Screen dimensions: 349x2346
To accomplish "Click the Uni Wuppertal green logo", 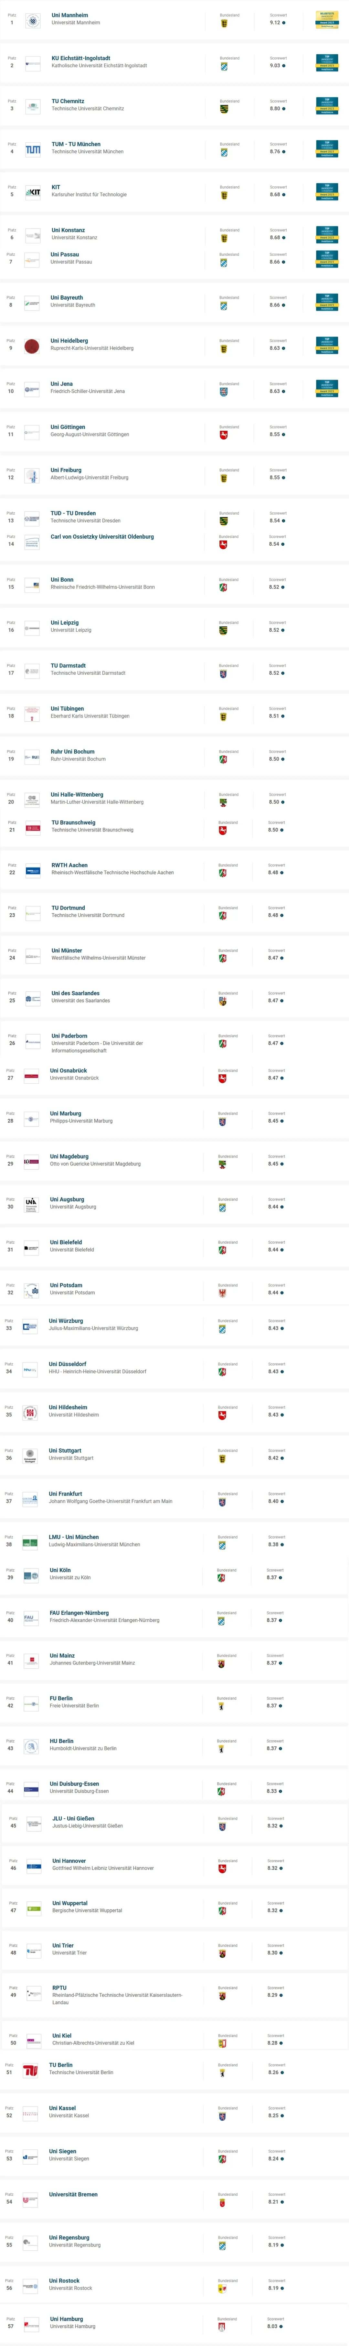I will coord(33,1907).
